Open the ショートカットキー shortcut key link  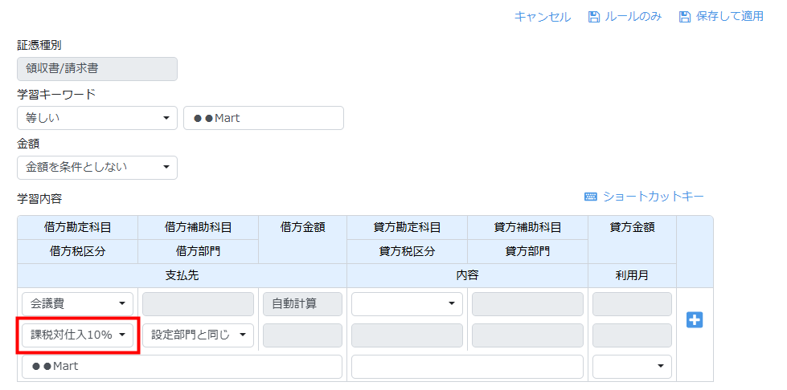(653, 197)
